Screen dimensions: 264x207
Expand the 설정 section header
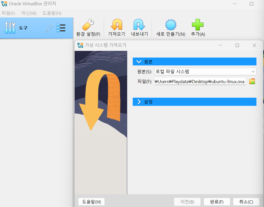point(195,102)
